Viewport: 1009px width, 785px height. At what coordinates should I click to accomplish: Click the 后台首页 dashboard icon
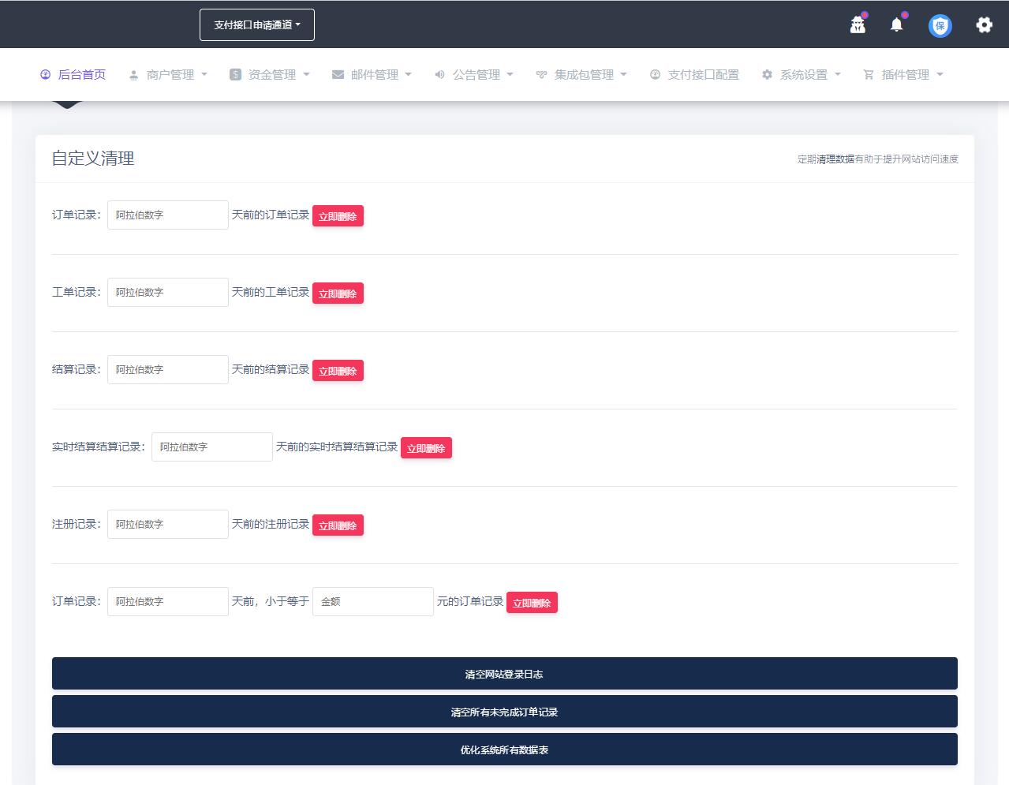pyautogui.click(x=45, y=75)
